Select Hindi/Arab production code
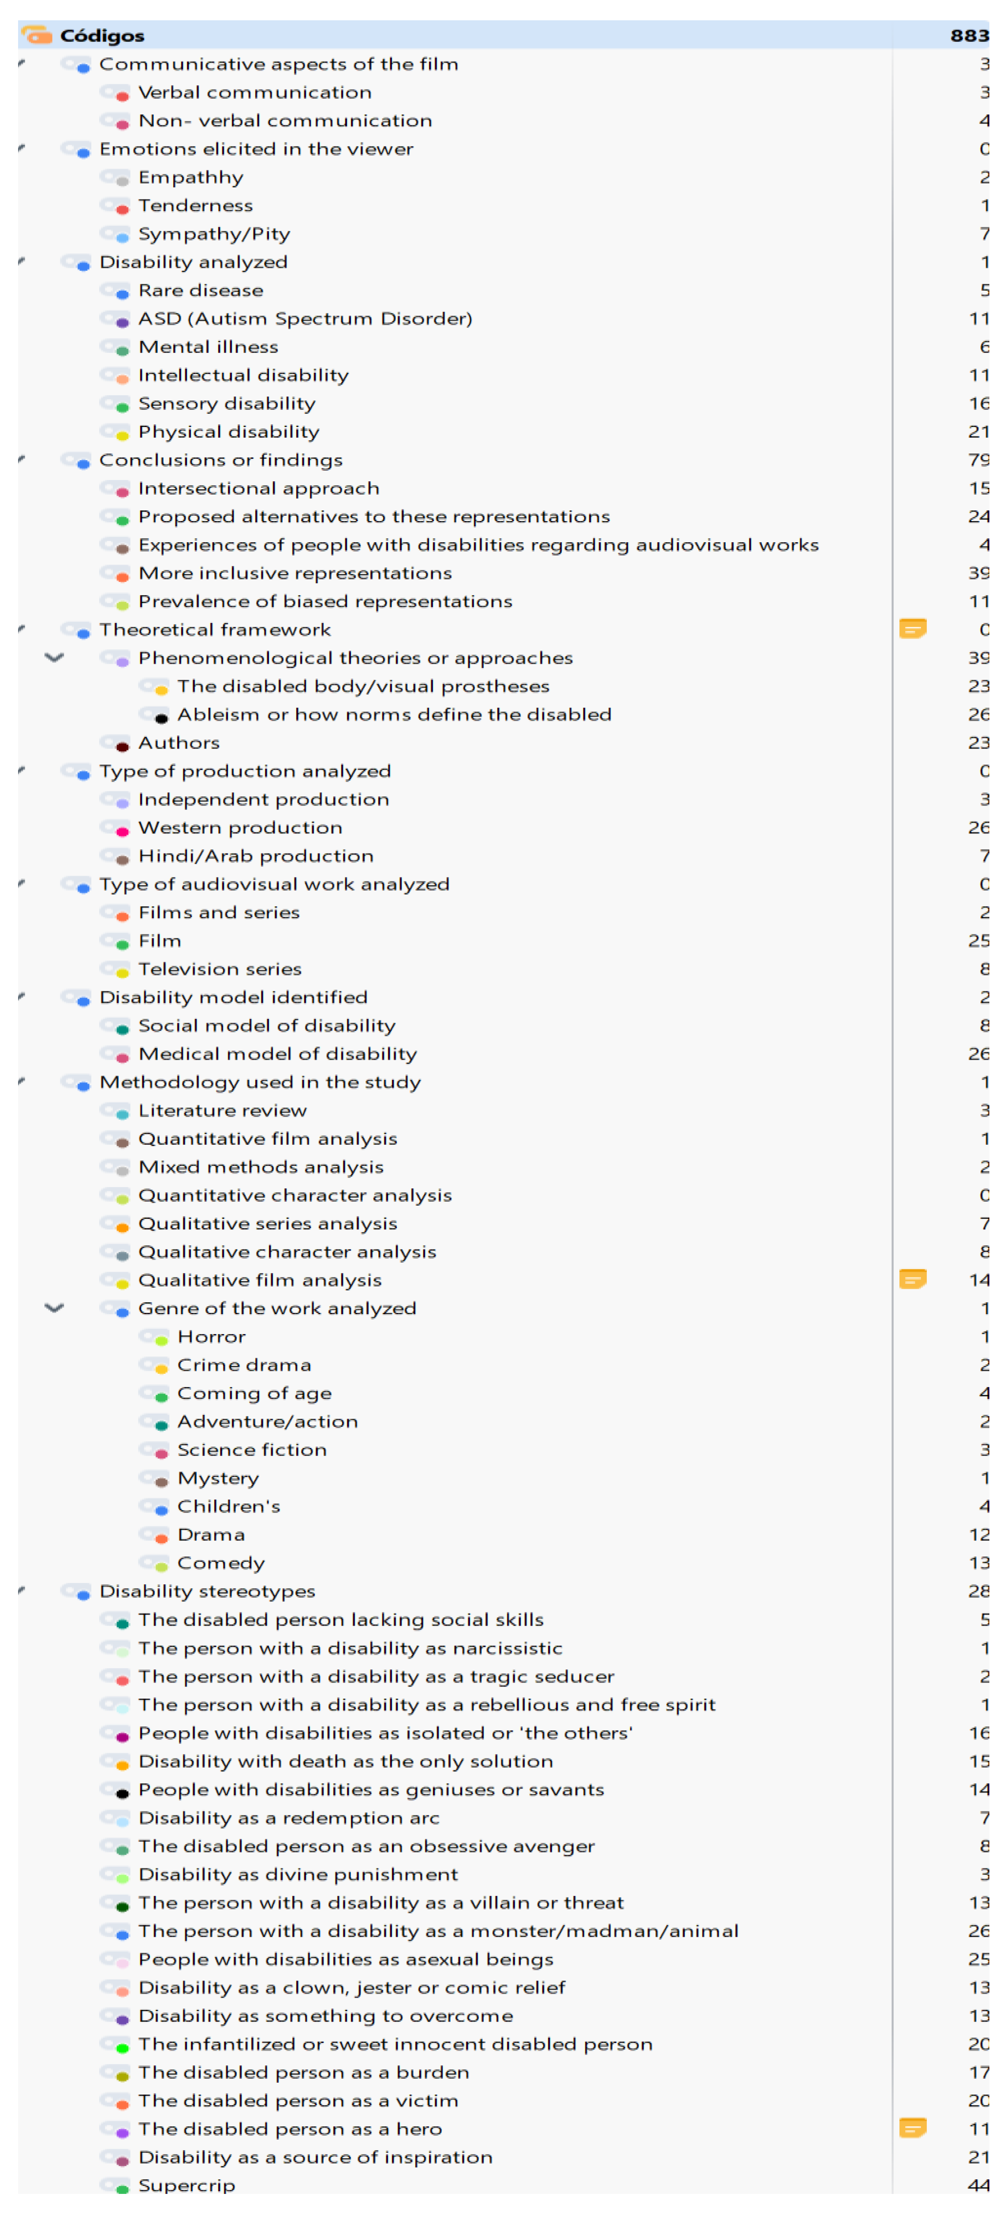This screenshot has height=2227, width=1007. [x=256, y=856]
